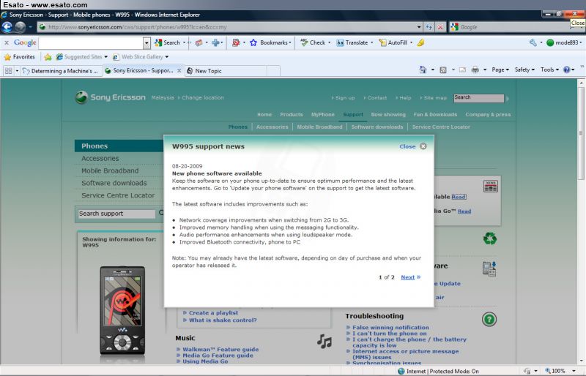The width and height of the screenshot is (586, 376).
Task: Select the Software downloads sub-navigation link
Action: coord(377,127)
